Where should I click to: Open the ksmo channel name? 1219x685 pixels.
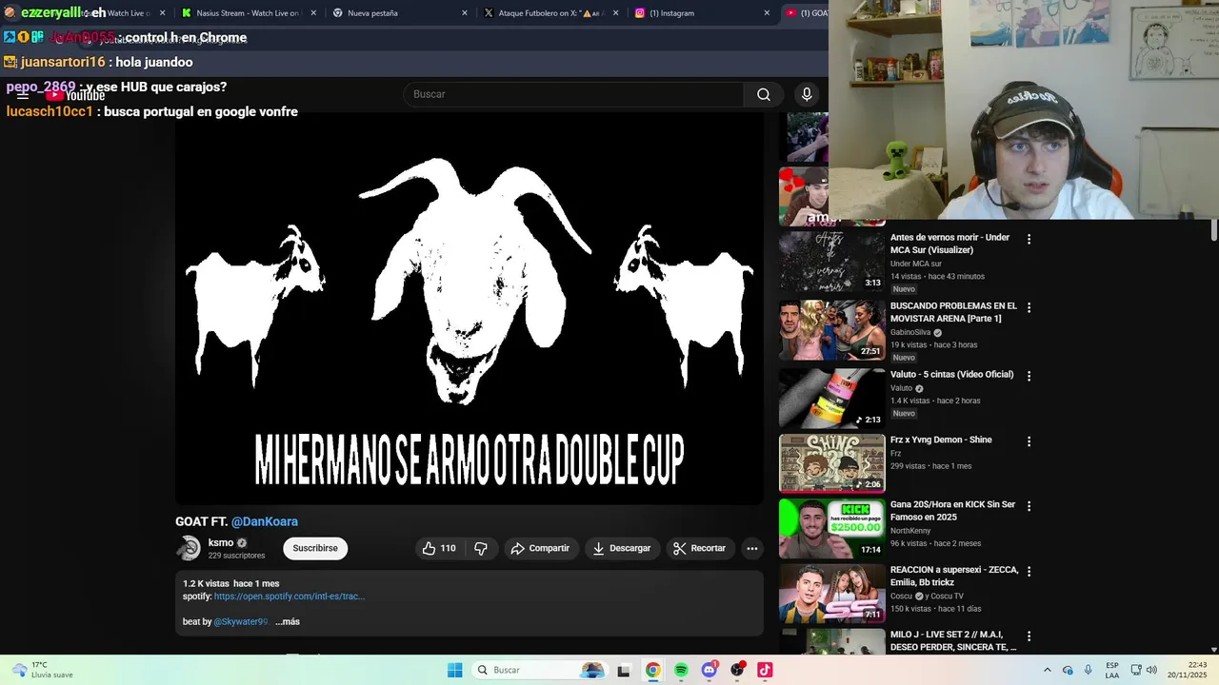pyautogui.click(x=221, y=542)
